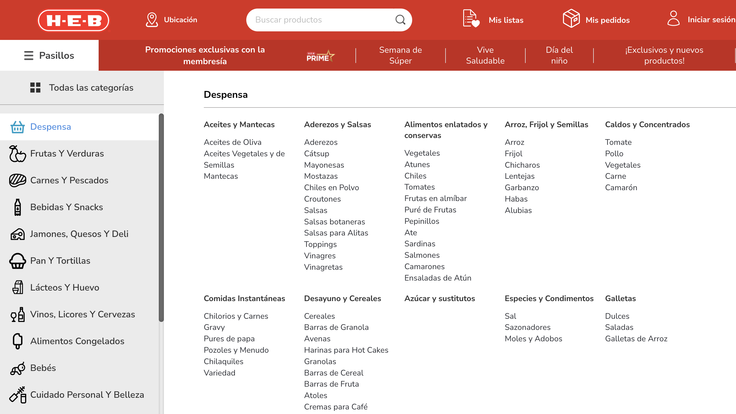Click the Bebés stroller icon

tap(17, 368)
